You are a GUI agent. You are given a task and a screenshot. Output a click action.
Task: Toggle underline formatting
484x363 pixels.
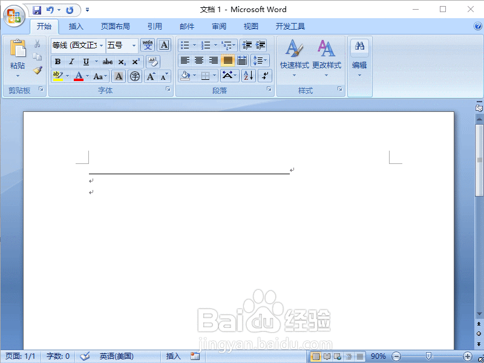pyautogui.click(x=86, y=62)
